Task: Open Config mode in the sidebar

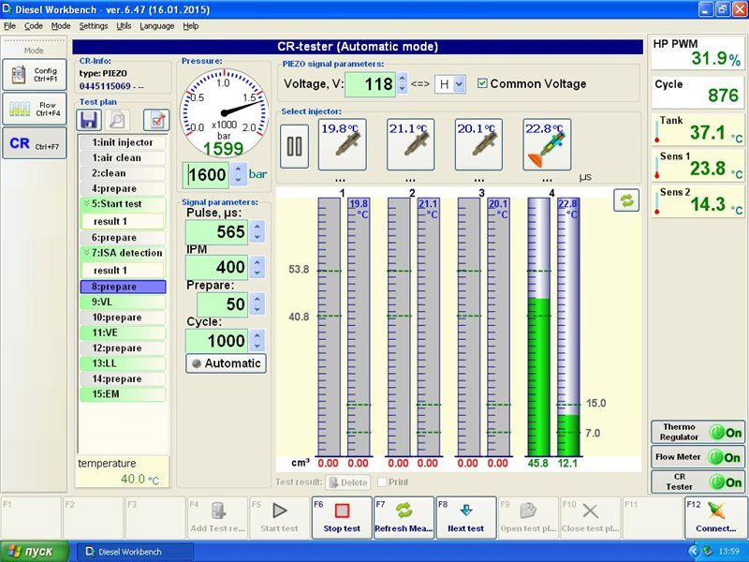Action: (x=35, y=75)
